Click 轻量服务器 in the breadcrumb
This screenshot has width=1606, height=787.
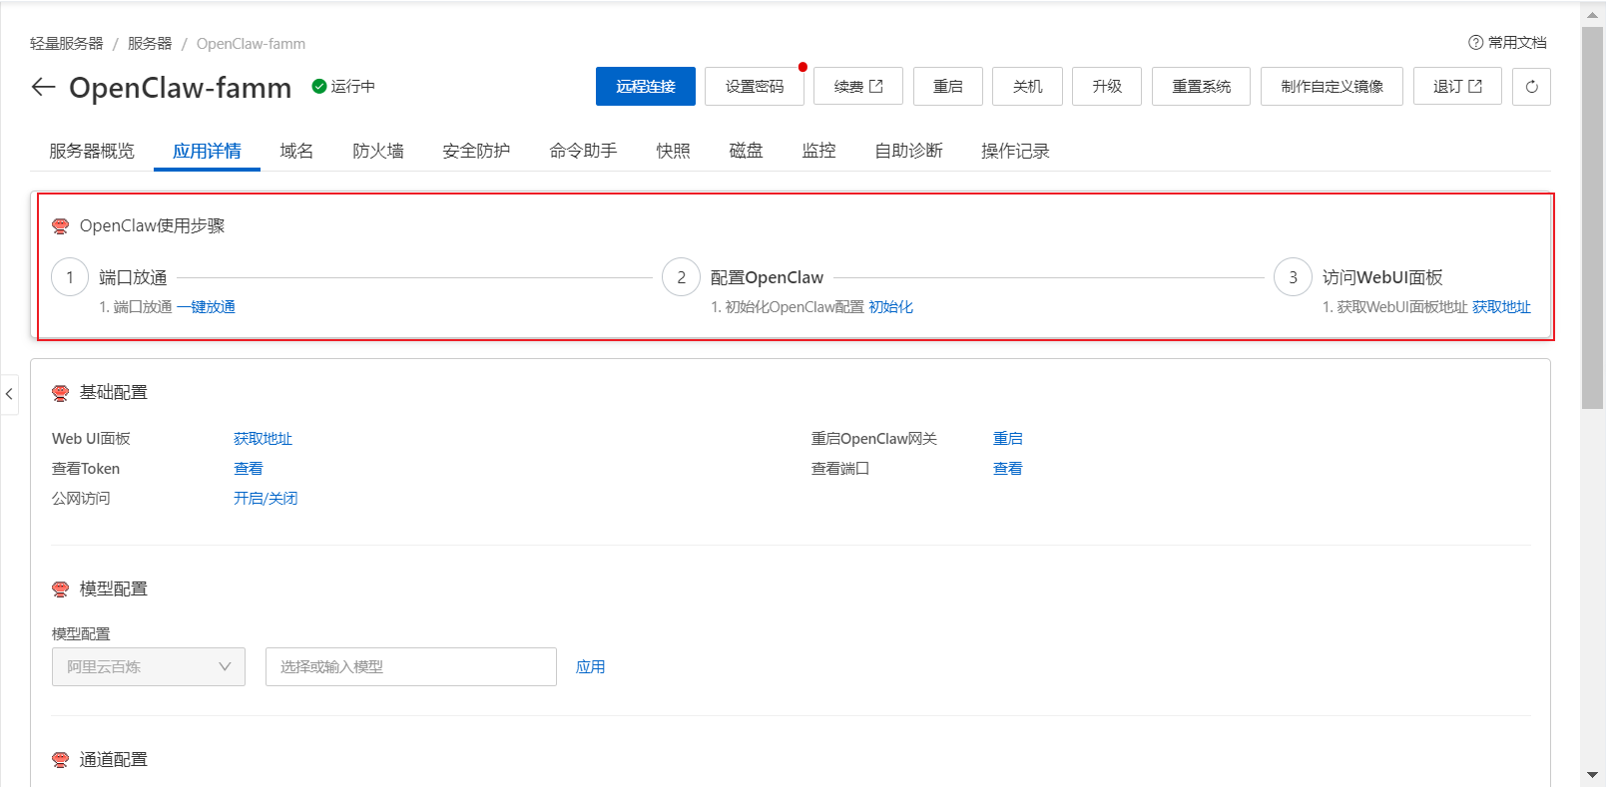(67, 44)
